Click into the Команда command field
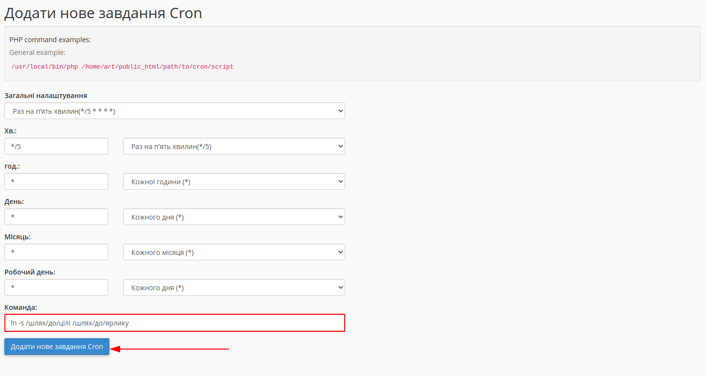705x376 pixels. tap(175, 323)
